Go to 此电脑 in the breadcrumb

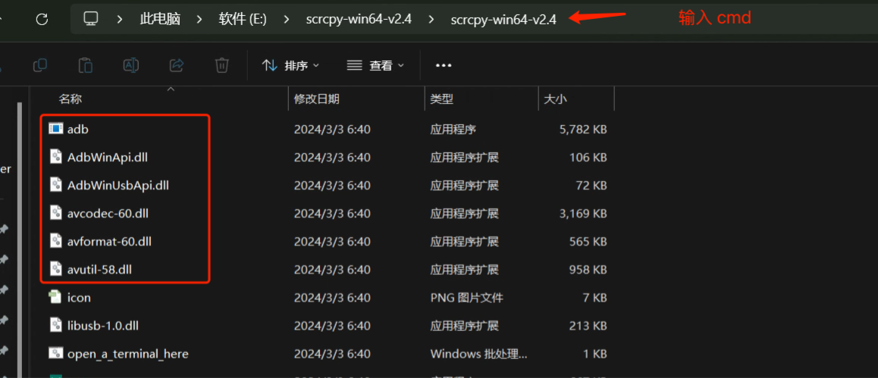pos(160,20)
